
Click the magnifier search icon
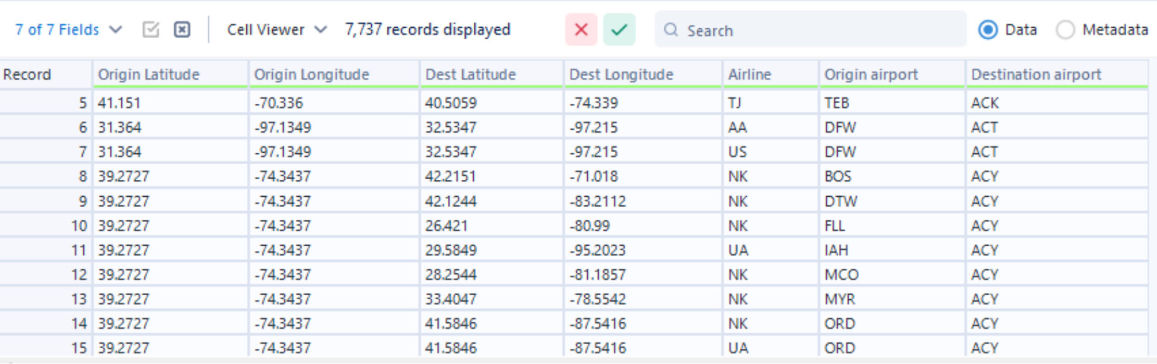[671, 30]
